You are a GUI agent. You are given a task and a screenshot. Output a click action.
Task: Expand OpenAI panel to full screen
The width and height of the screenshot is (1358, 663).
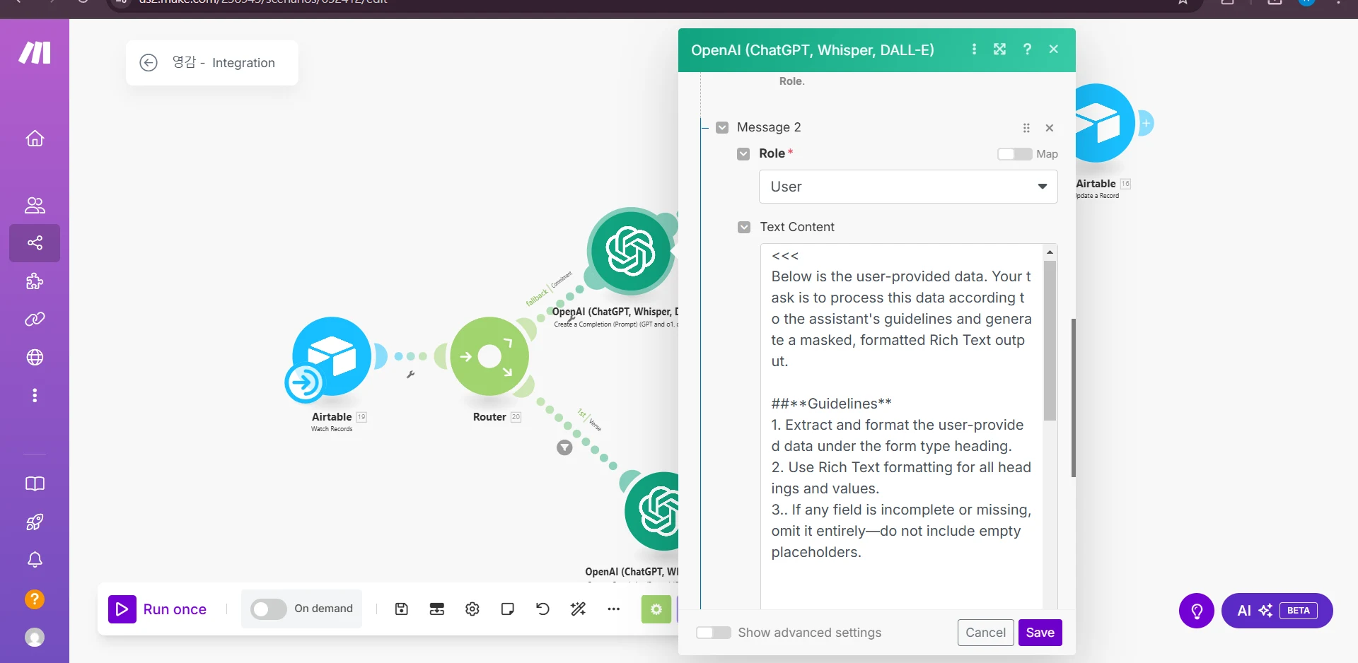(x=1000, y=49)
